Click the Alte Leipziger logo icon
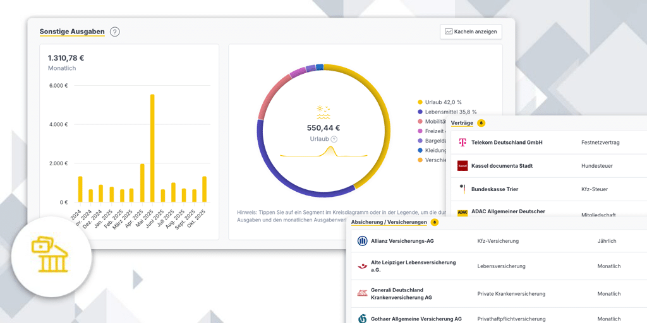This screenshot has width=647, height=323. pyautogui.click(x=362, y=266)
